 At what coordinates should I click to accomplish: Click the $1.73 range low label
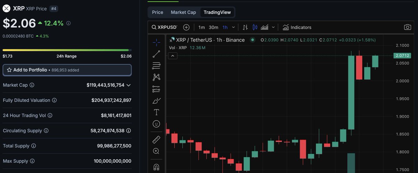[x=7, y=56]
